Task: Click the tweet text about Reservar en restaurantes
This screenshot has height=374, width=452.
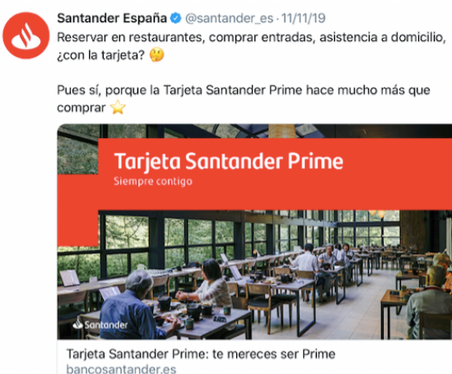Action: pos(251,38)
